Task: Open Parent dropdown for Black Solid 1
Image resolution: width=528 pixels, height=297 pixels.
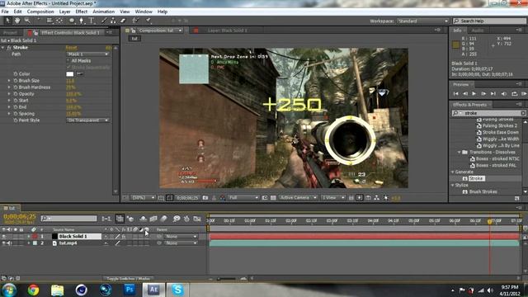Action: coord(181,237)
